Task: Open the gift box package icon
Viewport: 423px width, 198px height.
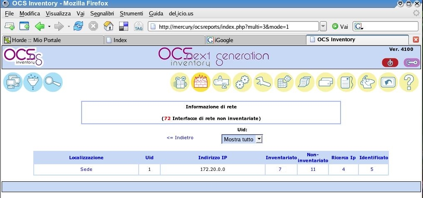Action: pyautogui.click(x=180, y=83)
